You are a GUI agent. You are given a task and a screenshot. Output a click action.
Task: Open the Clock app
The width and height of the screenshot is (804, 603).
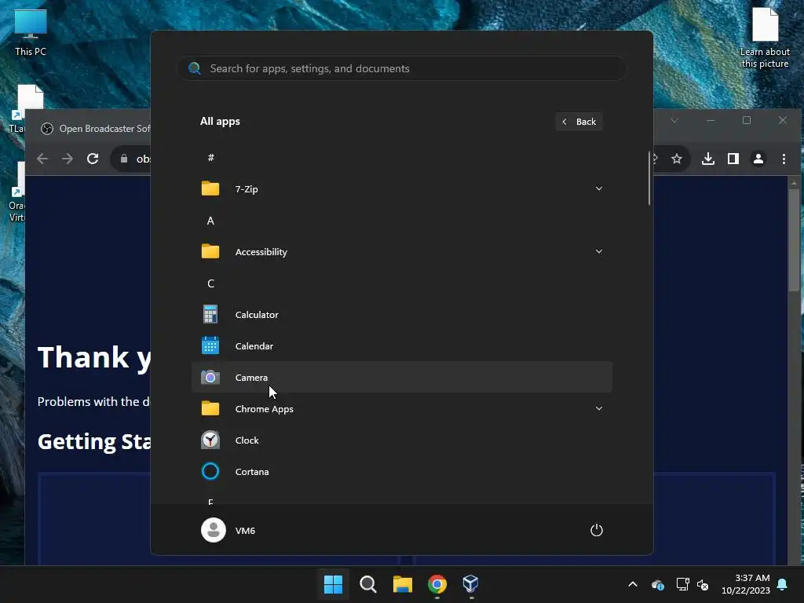click(401, 440)
